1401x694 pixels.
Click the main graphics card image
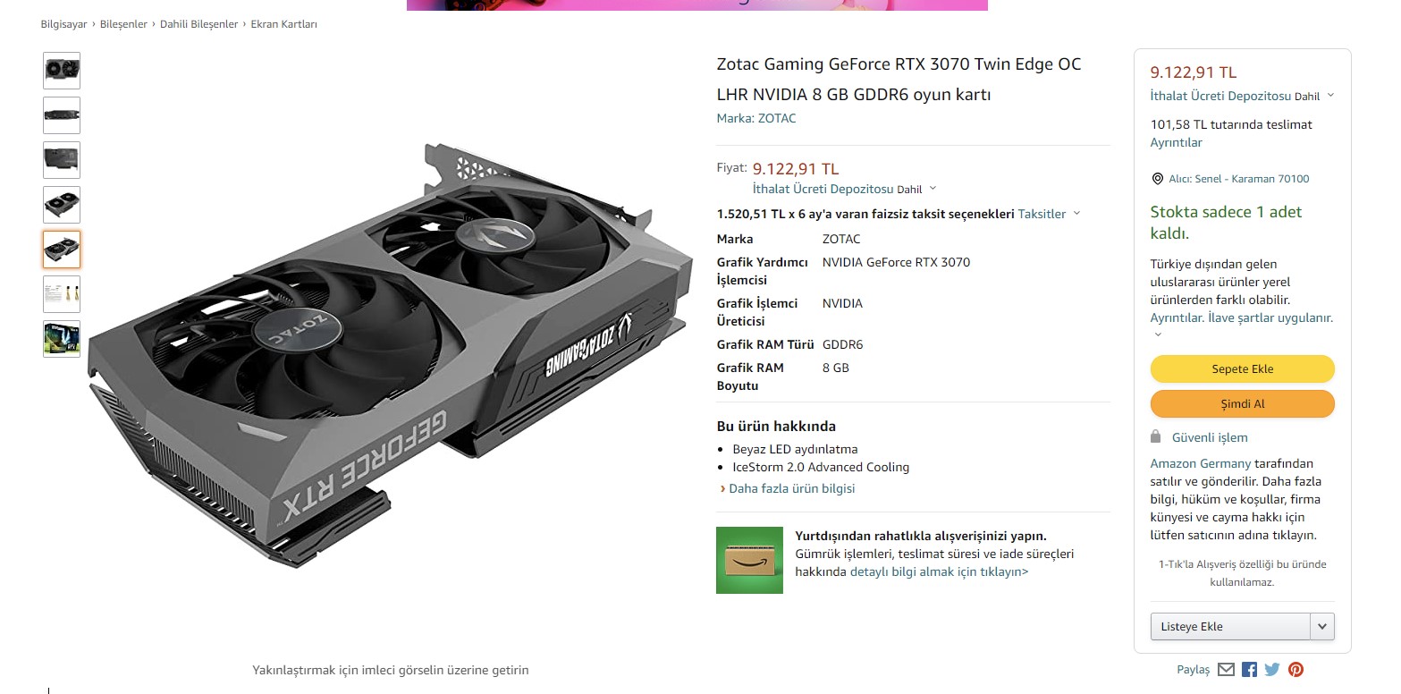(x=391, y=354)
